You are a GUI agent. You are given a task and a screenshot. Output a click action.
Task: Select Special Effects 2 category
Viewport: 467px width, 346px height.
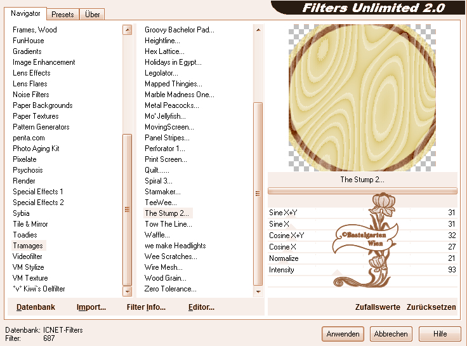tap(38, 203)
